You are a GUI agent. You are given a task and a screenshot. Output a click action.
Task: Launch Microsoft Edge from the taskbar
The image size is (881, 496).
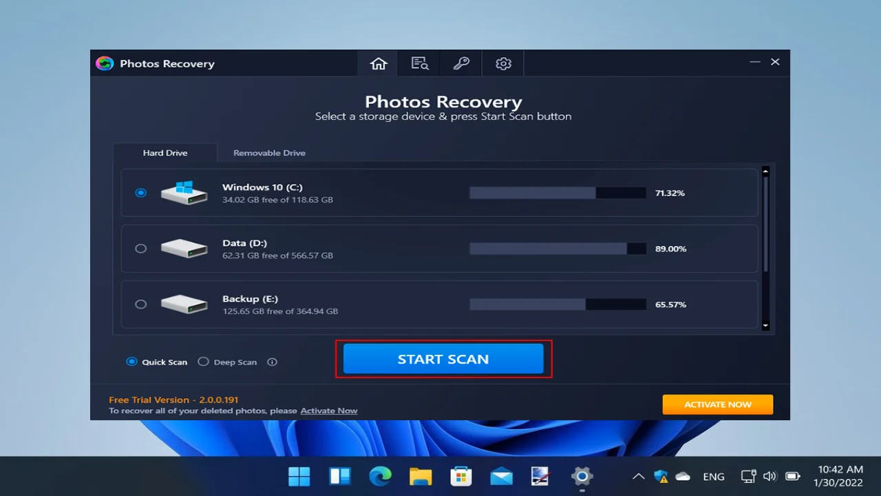380,476
